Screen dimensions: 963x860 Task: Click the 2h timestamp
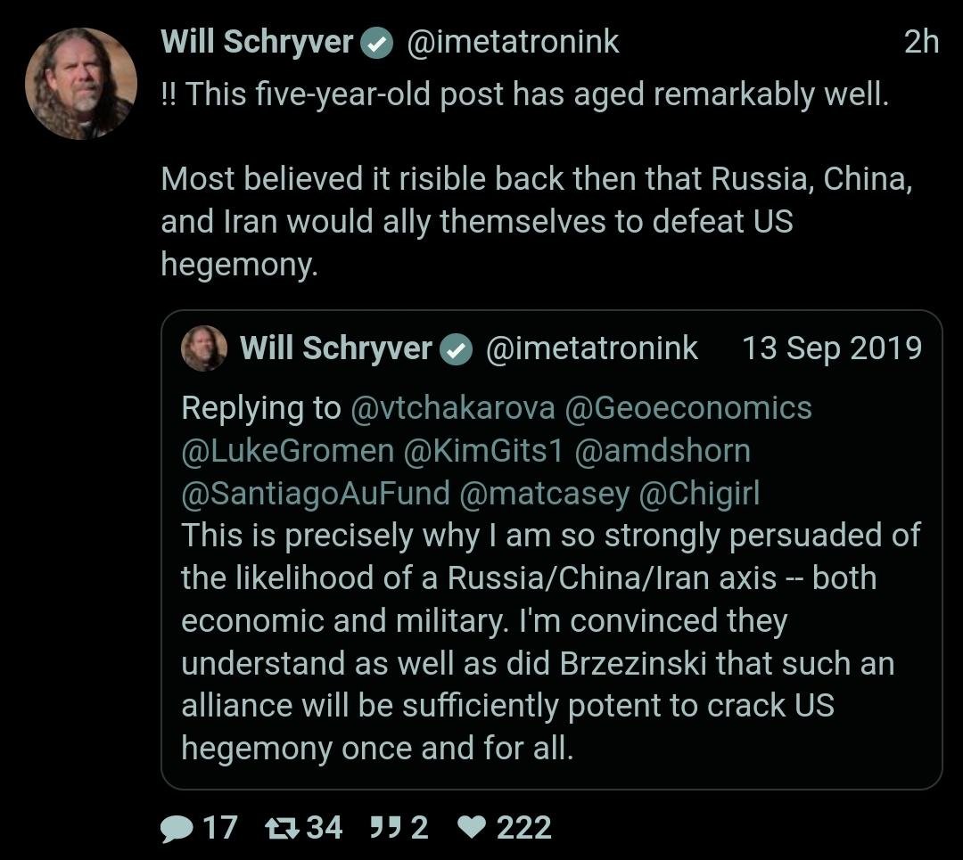pyautogui.click(x=921, y=42)
